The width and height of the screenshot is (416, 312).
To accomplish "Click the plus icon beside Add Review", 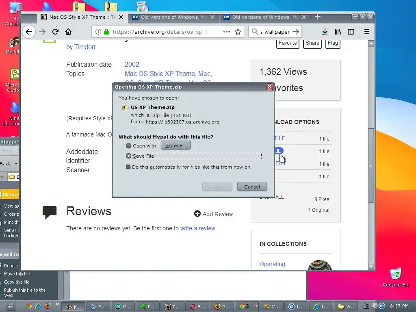I will tap(197, 214).
